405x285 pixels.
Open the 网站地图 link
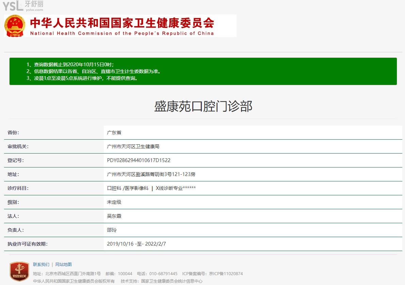click(x=63, y=264)
